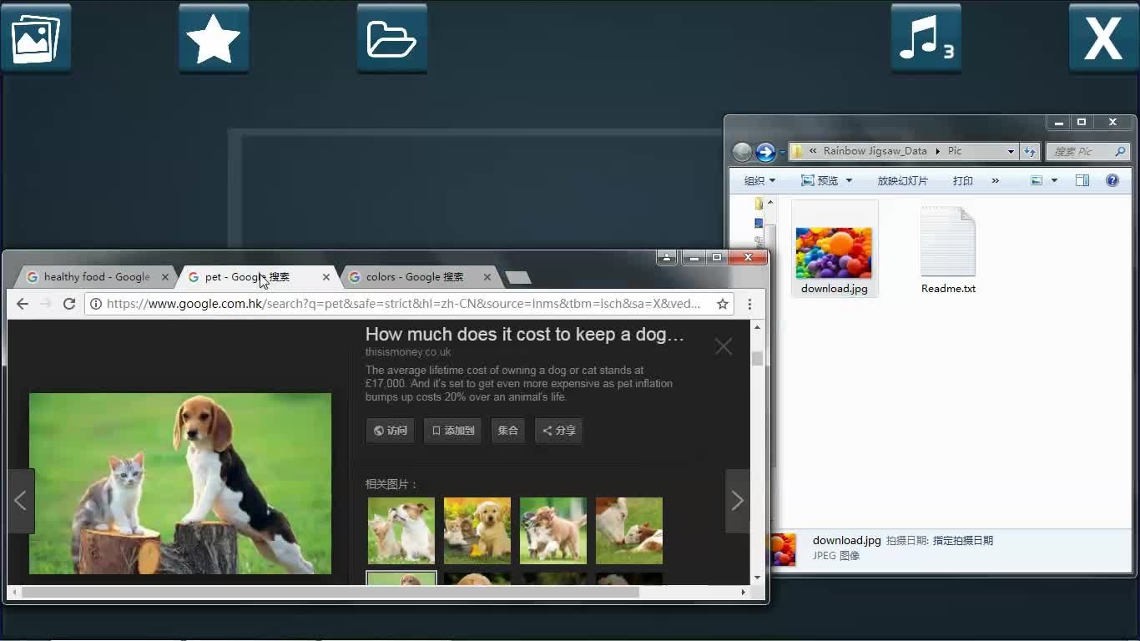
Task: Click the 访问 (Visit) button for the image
Action: coord(391,431)
